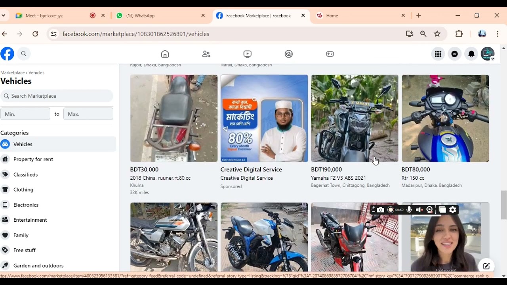Toggle the recorder webcam
Image resolution: width=507 pixels, height=285 pixels.
click(430, 210)
